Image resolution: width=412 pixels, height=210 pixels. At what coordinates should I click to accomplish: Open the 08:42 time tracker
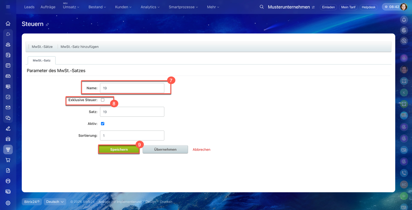click(x=391, y=7)
